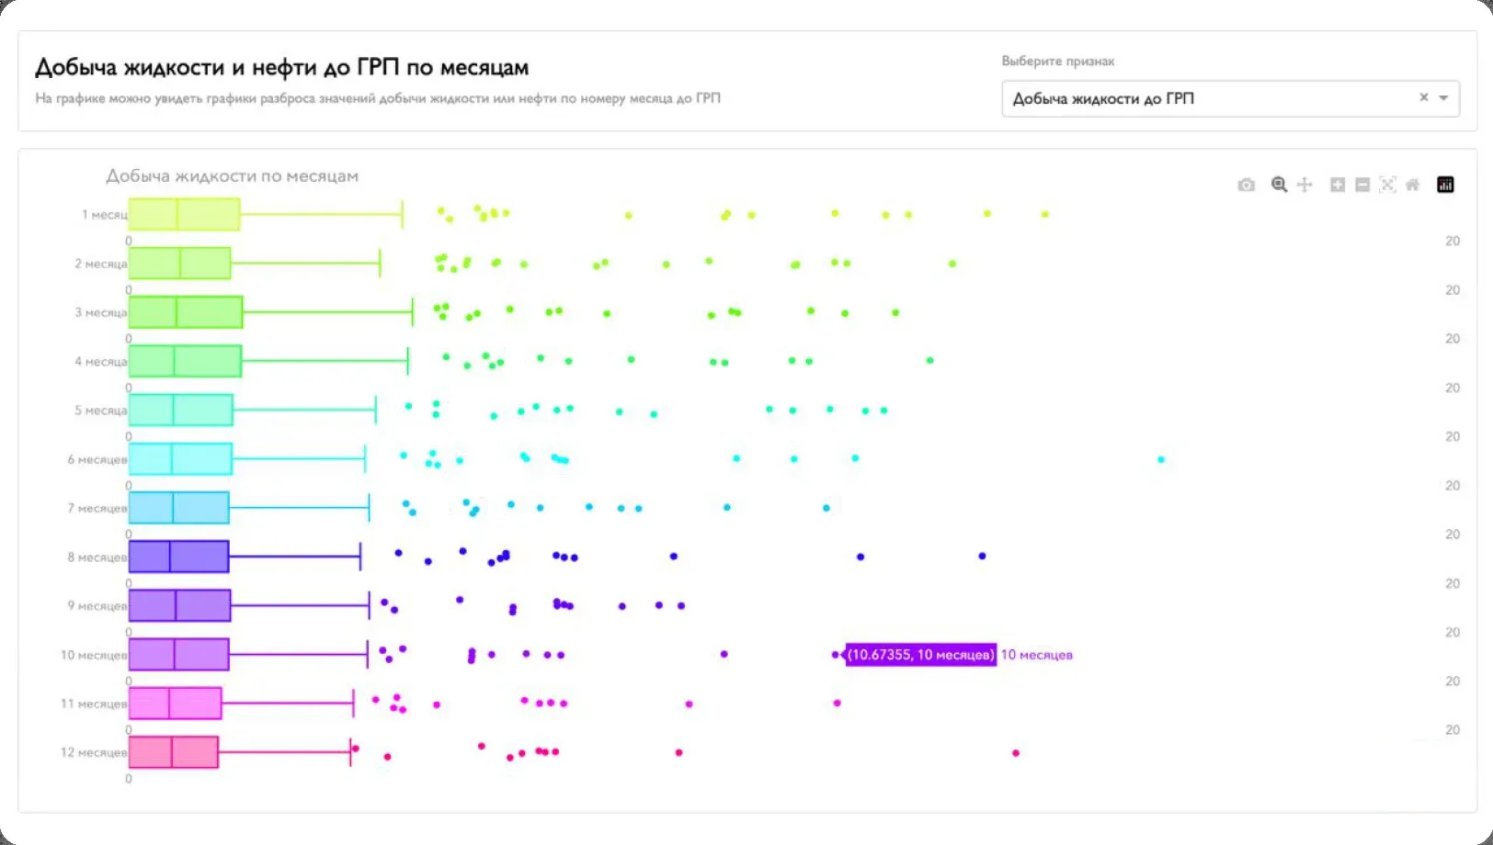
Task: Select the Zoom magnifier tool
Action: click(x=1278, y=185)
